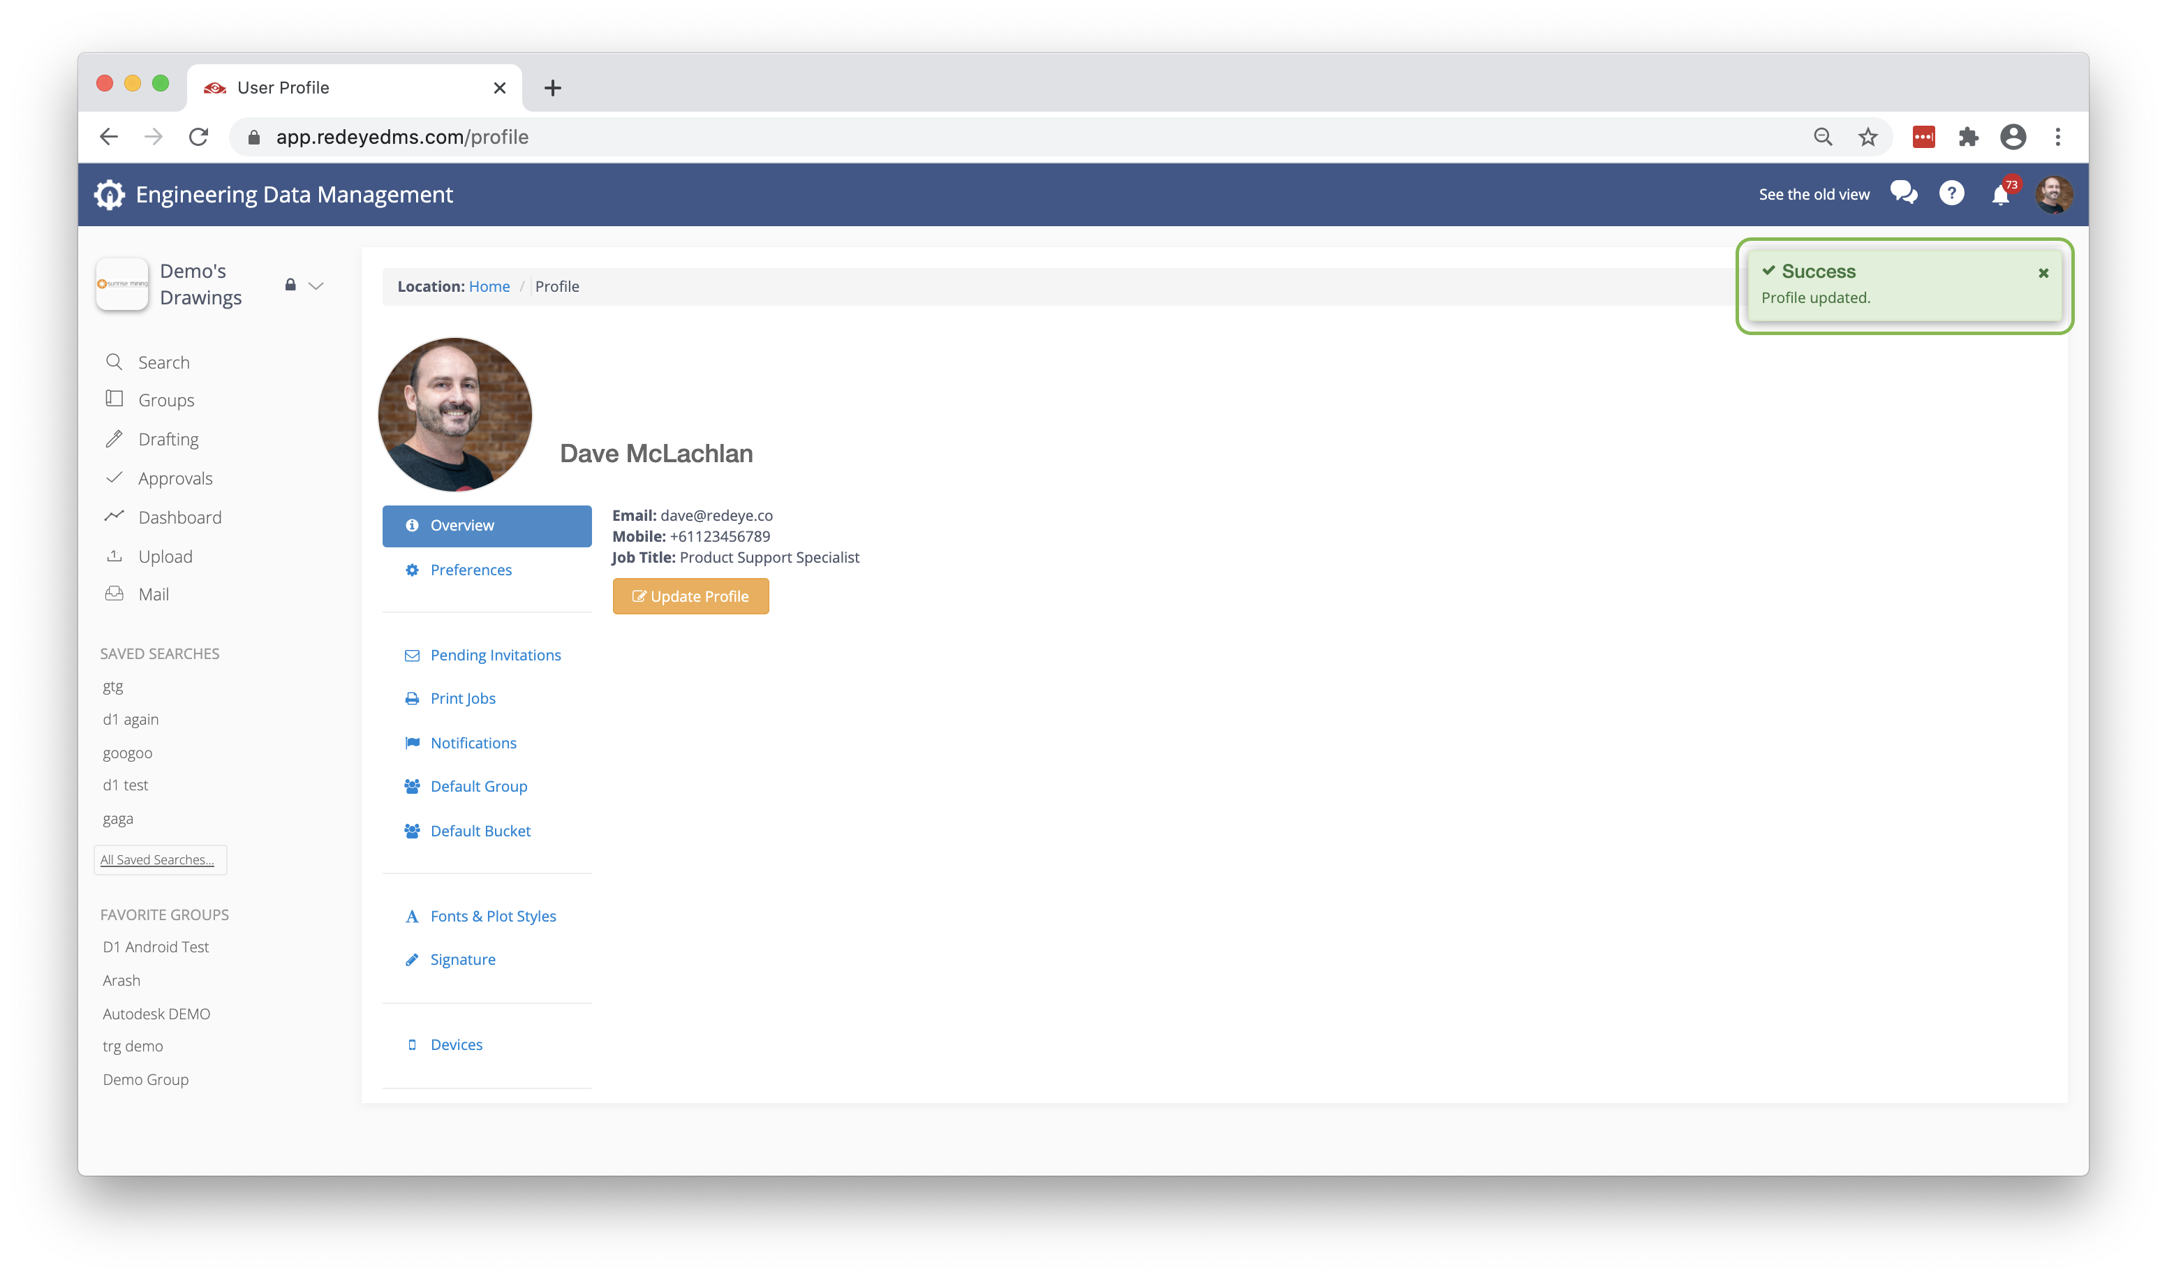Open the browser zoom magnifier icon

pyautogui.click(x=1822, y=136)
